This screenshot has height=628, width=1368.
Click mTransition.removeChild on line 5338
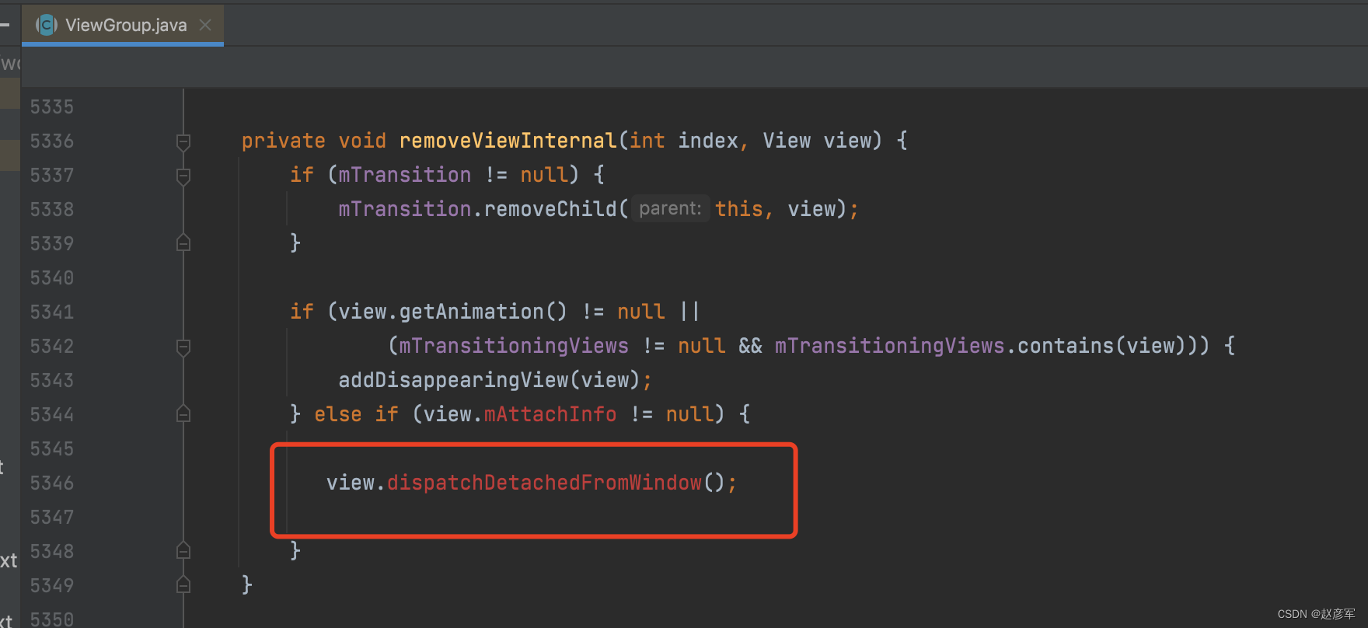477,209
